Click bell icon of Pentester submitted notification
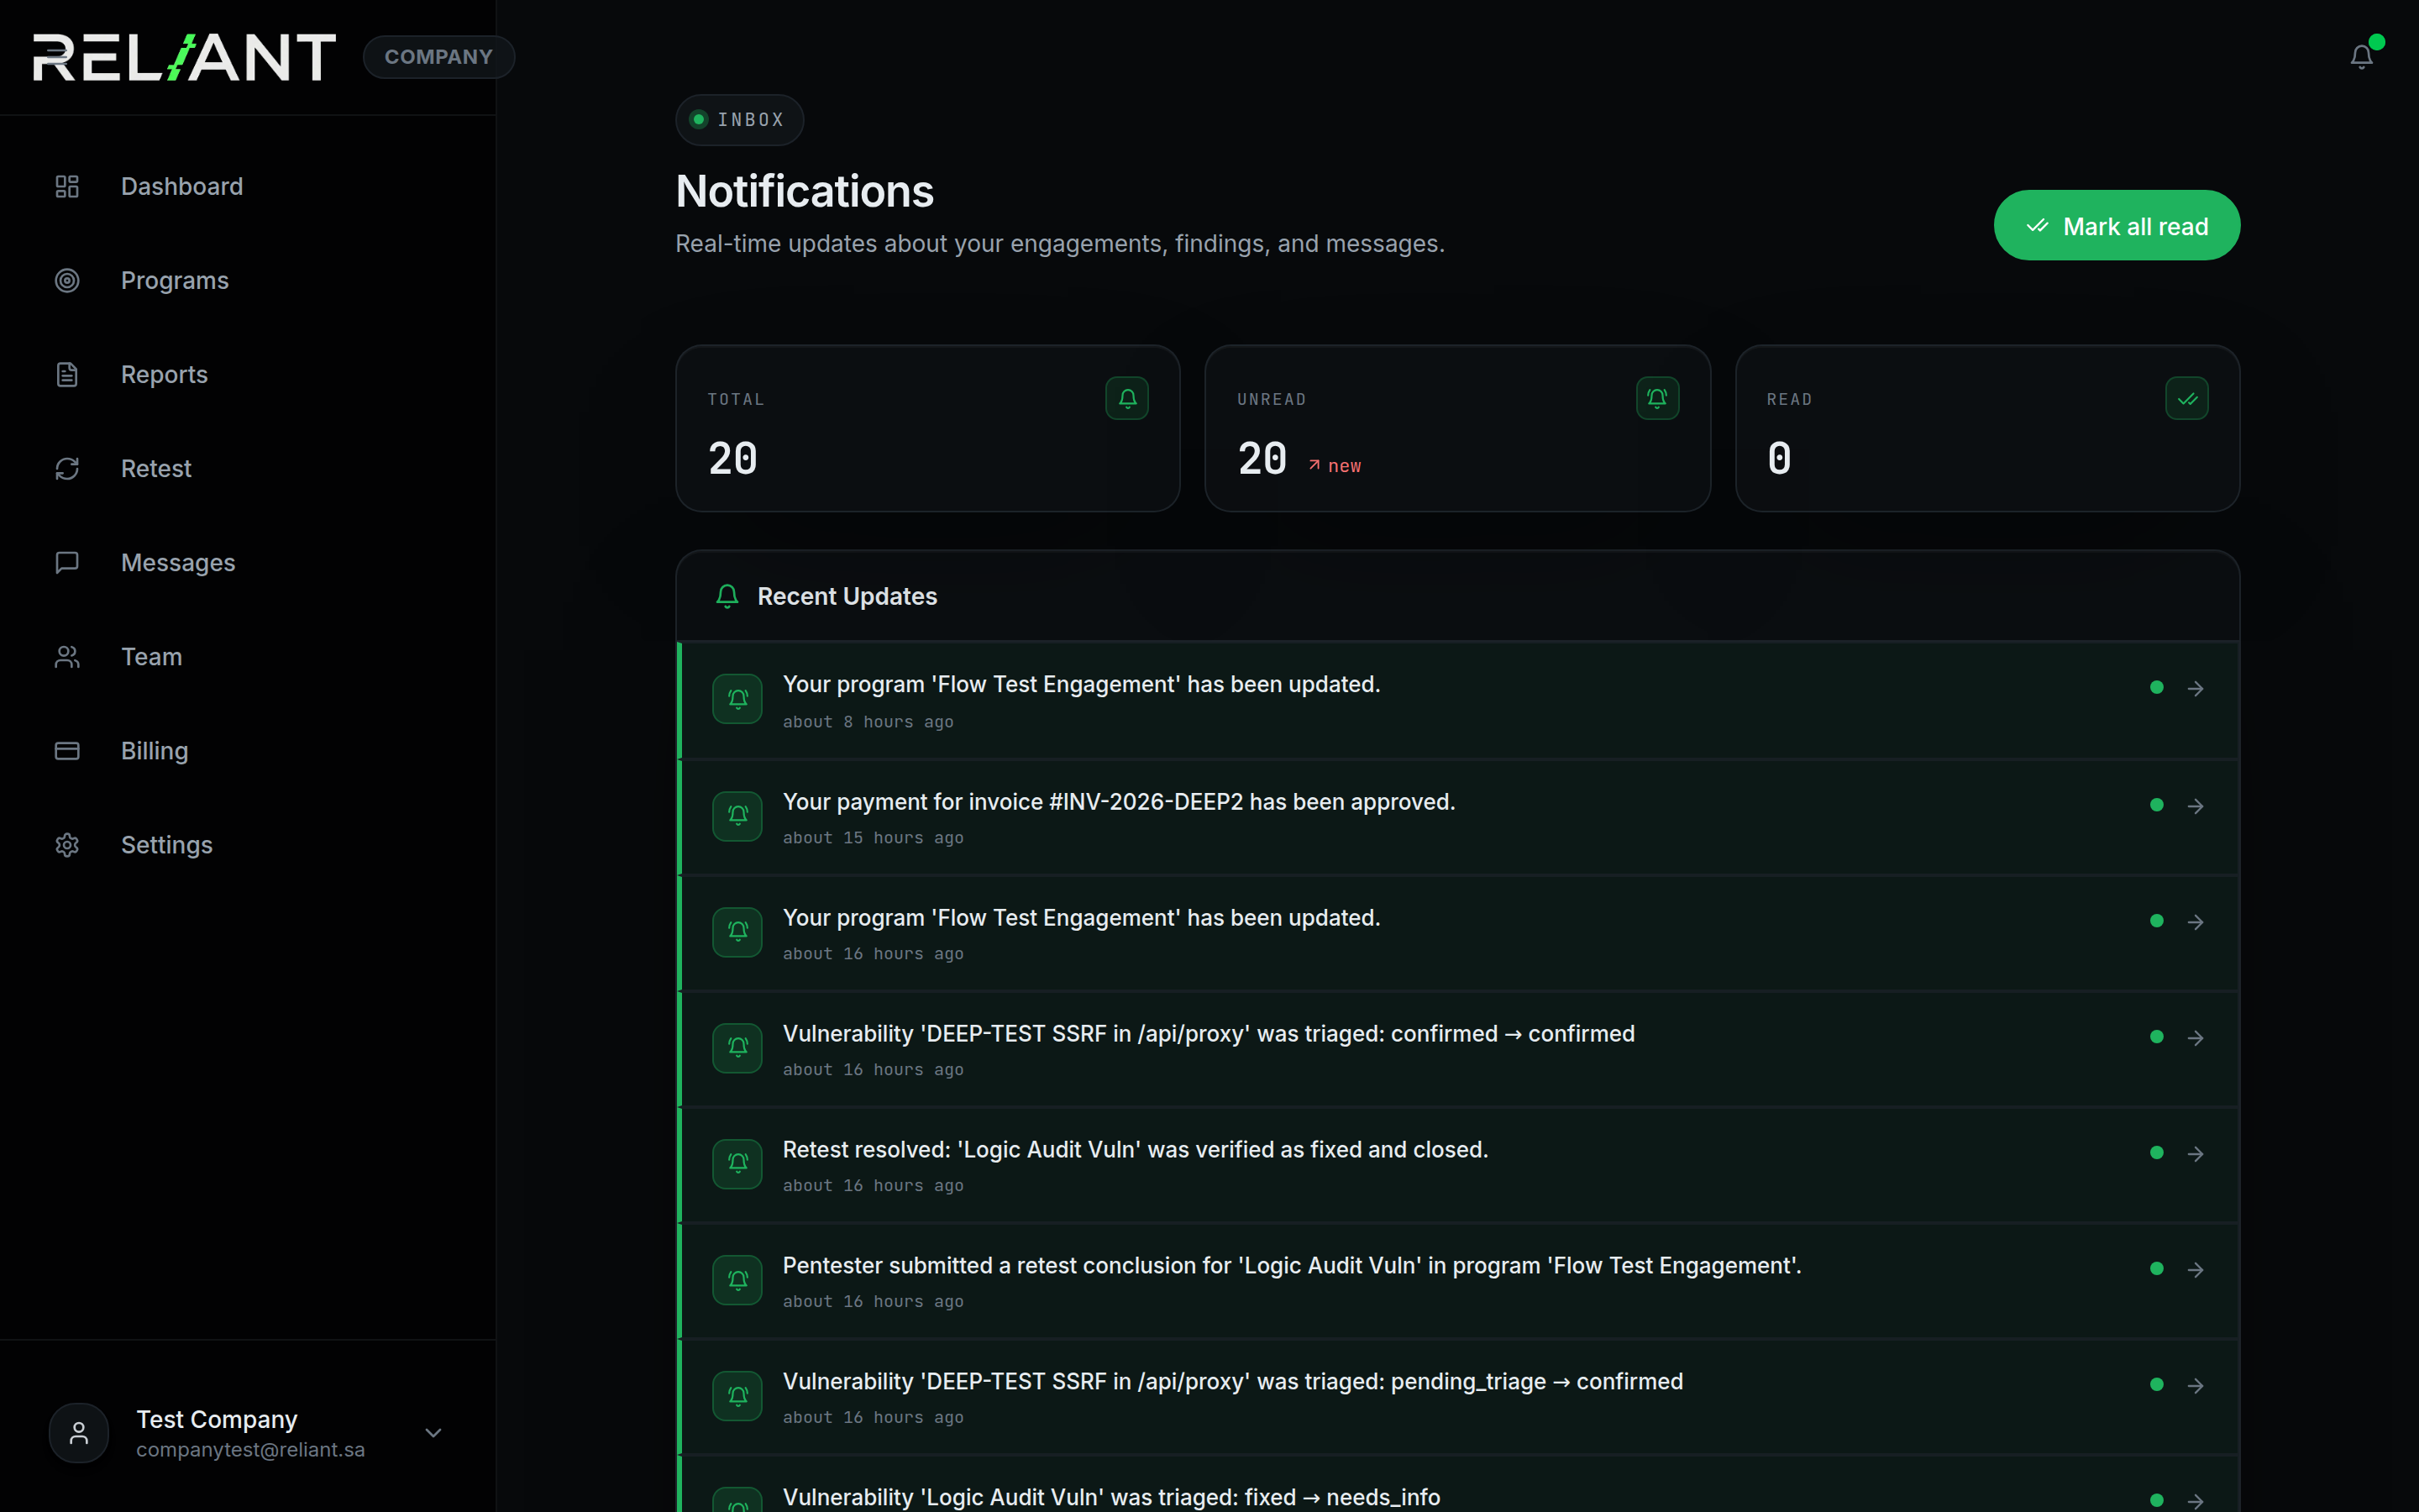This screenshot has height=1512, width=2419. coord(737,1280)
